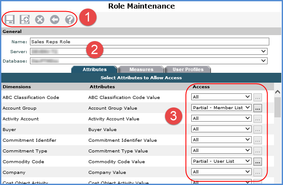This screenshot has width=283, height=185.
Task: Expand the Database dropdown
Action: [149, 61]
